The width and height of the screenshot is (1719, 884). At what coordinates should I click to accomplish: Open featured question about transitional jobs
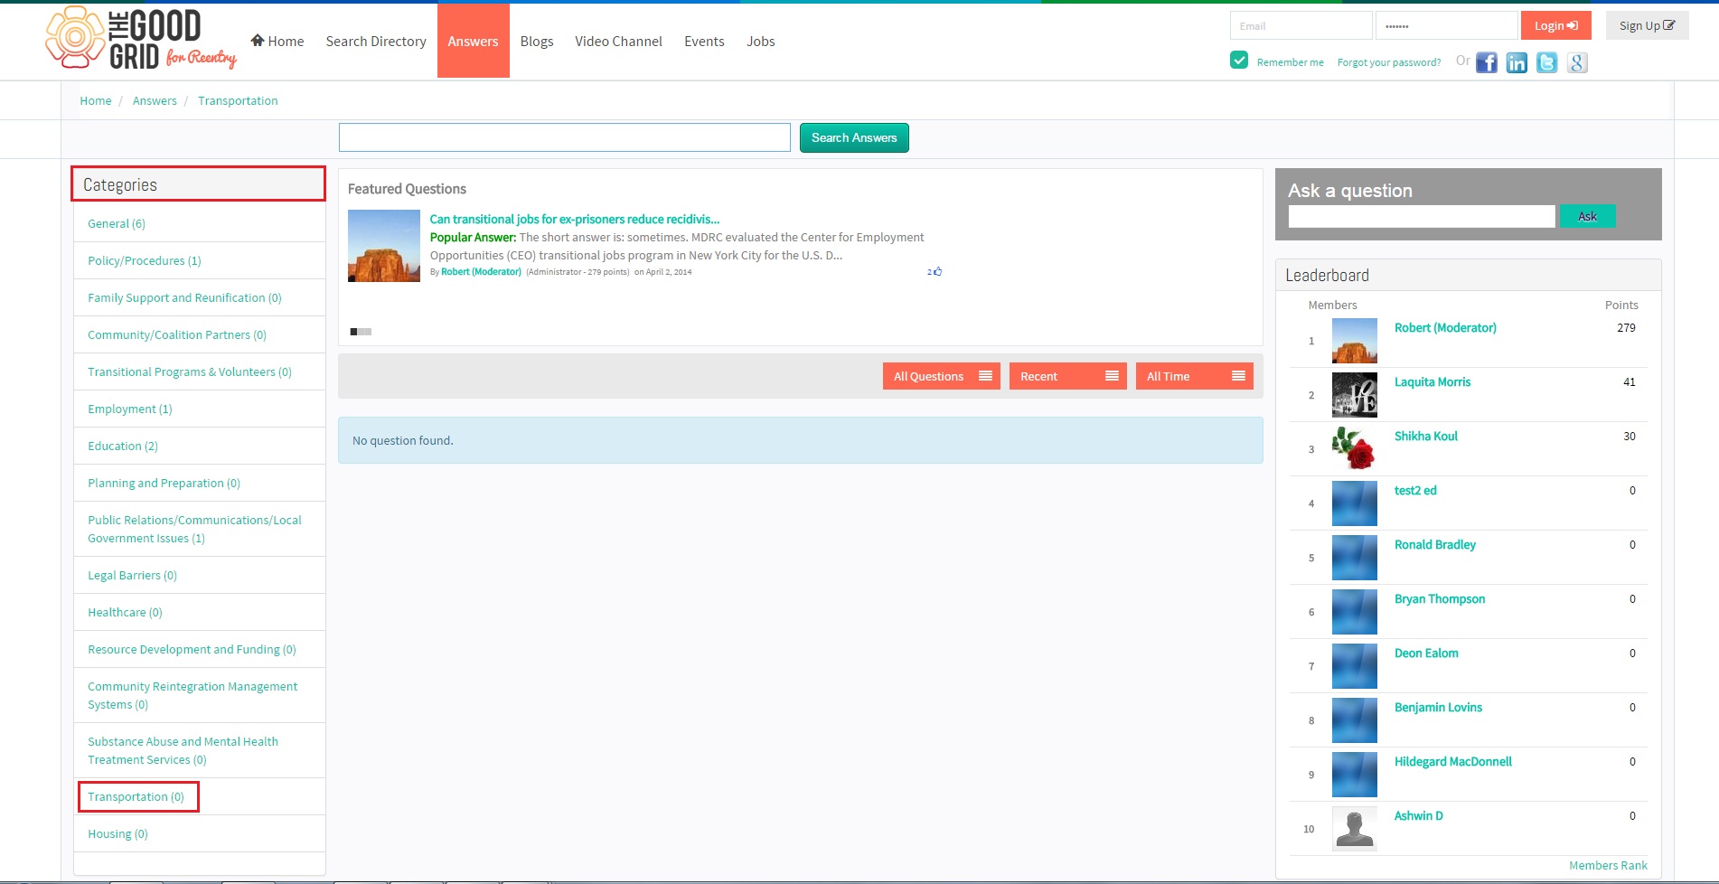pyautogui.click(x=575, y=219)
